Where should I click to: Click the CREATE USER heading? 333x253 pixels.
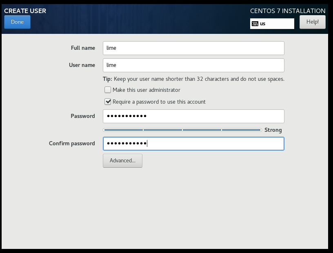[x=25, y=11]
